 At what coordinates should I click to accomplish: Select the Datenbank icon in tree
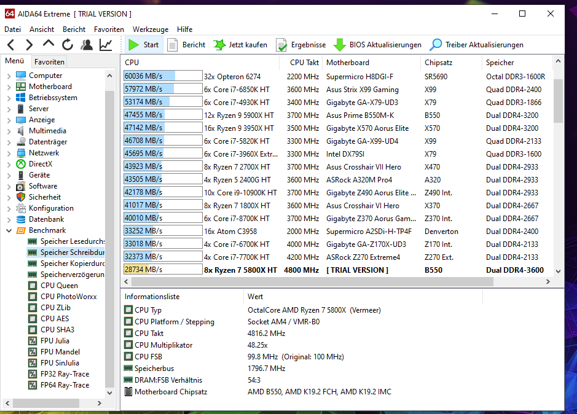click(x=21, y=219)
